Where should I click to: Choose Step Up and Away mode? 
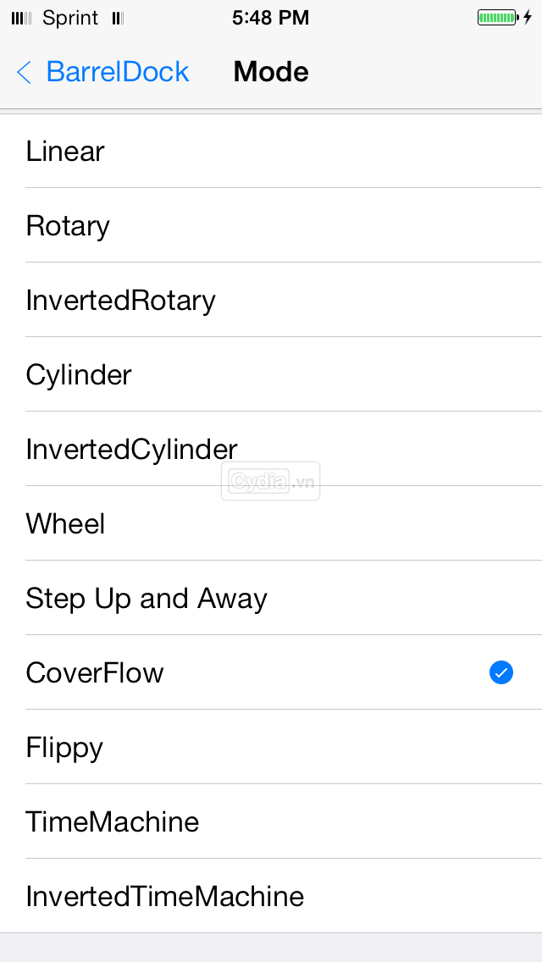271,598
